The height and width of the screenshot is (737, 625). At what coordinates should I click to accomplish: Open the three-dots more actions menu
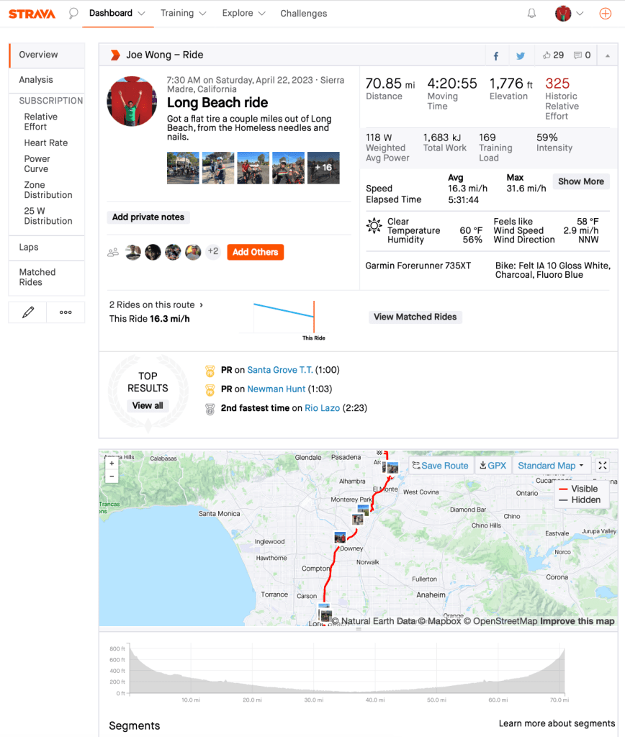click(66, 312)
